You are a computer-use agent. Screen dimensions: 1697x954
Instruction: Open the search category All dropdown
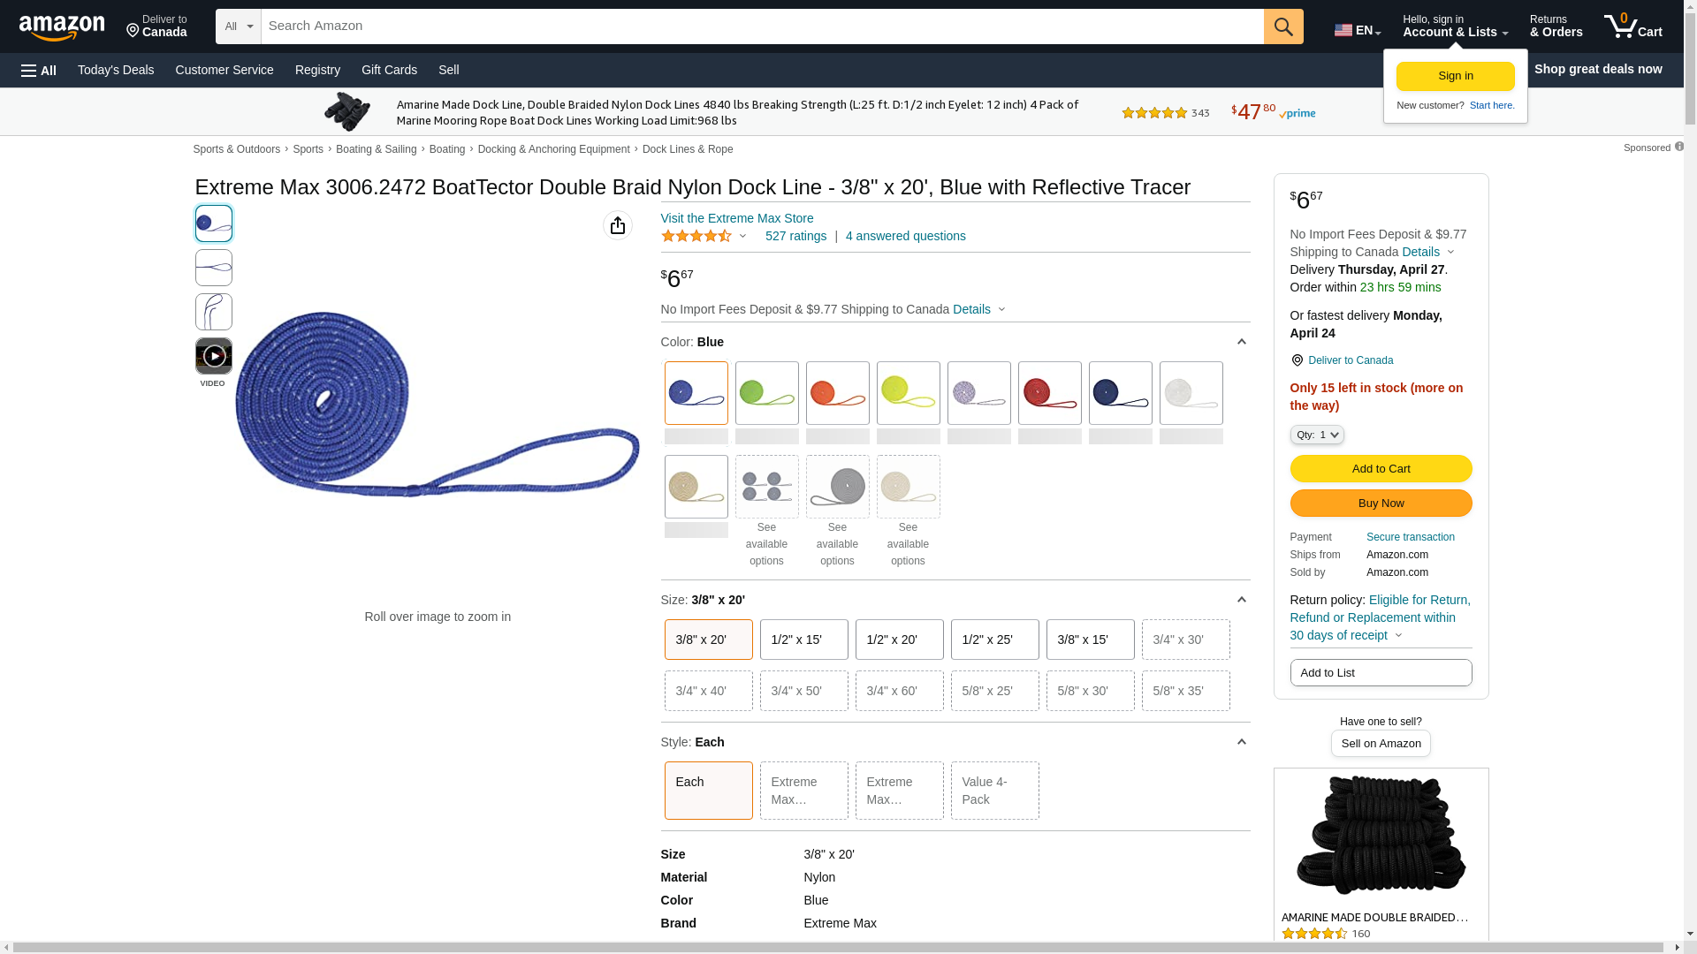pos(239,26)
